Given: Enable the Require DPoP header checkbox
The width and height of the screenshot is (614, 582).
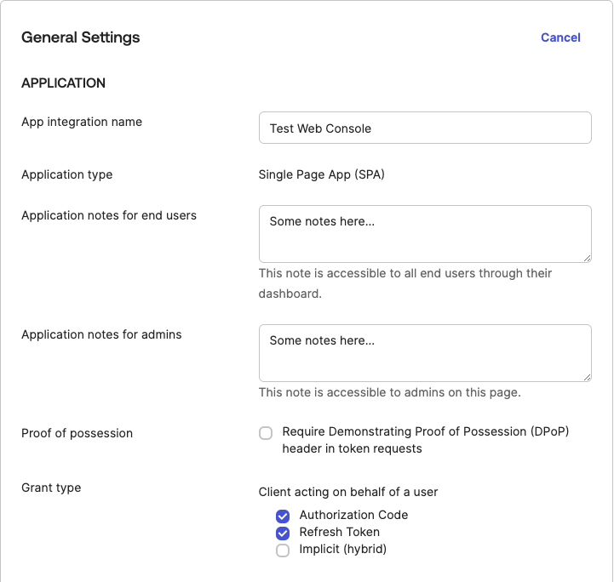Looking at the screenshot, I should [266, 433].
